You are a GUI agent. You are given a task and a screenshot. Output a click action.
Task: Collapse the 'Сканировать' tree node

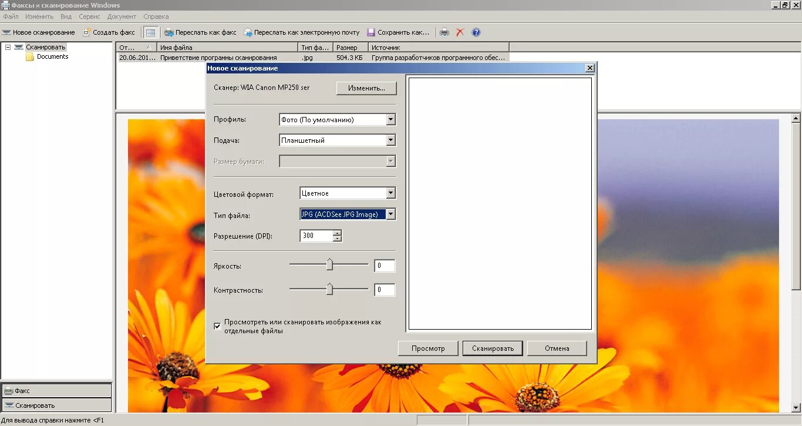8,47
